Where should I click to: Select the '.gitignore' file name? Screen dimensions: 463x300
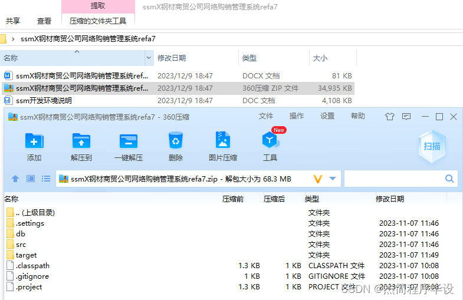(32, 276)
